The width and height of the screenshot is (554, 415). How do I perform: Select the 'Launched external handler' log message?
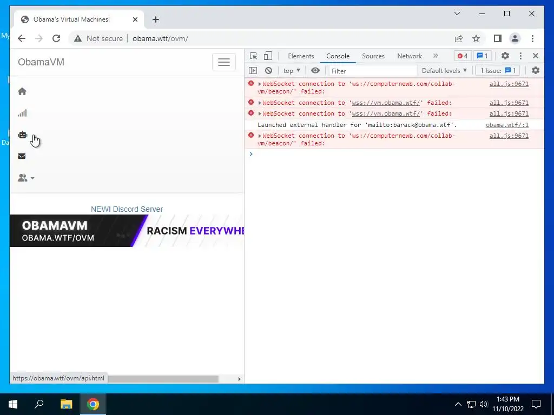pos(357,125)
